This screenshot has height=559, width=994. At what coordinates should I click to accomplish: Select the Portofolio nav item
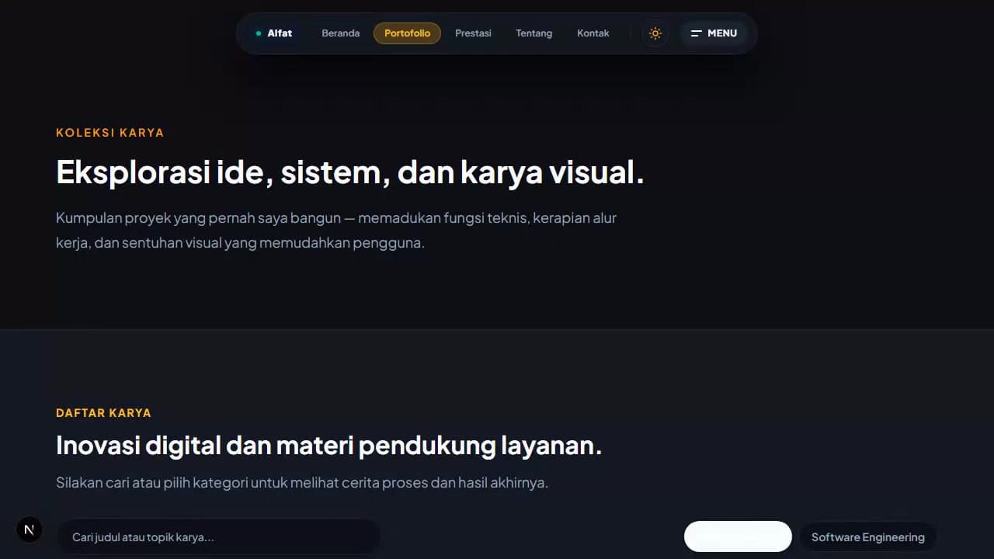pos(407,33)
